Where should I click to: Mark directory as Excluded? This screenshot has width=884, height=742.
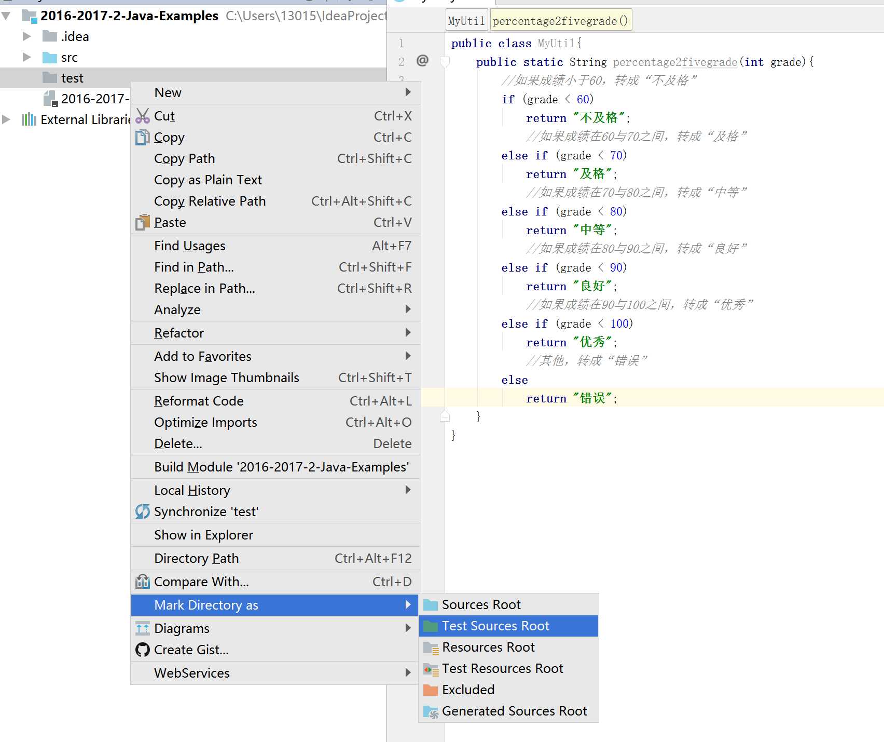(x=508, y=690)
